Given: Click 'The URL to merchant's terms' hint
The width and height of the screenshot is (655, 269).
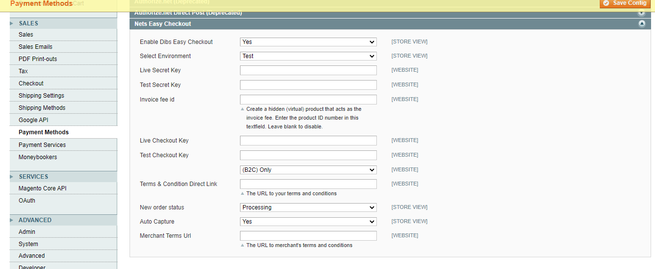Looking at the screenshot, I should (299, 246).
